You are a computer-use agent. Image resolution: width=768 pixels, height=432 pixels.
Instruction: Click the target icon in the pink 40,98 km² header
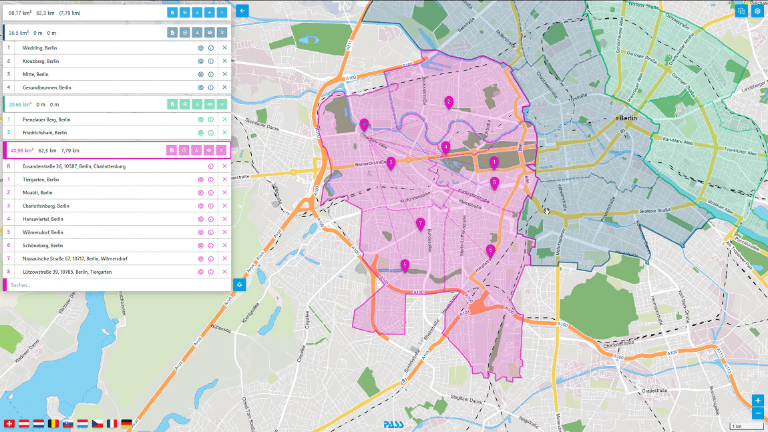click(185, 150)
